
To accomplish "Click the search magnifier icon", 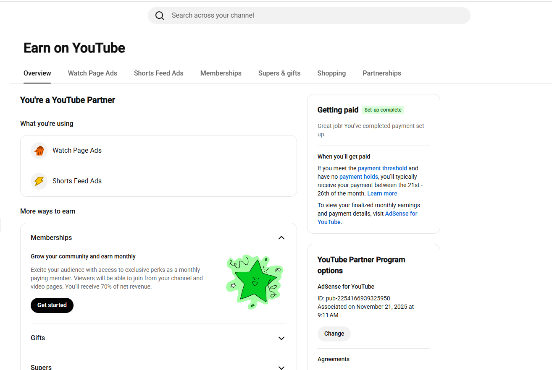I will point(160,16).
